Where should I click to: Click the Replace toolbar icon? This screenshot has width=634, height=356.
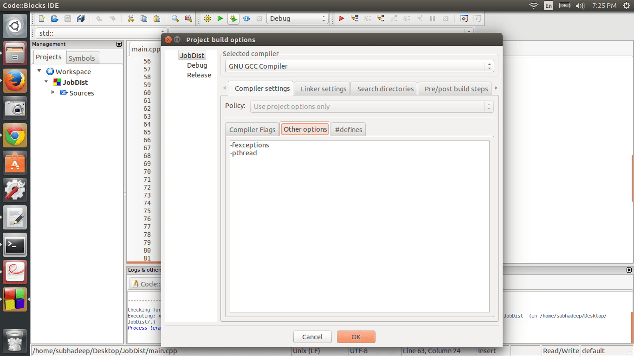coord(188,19)
